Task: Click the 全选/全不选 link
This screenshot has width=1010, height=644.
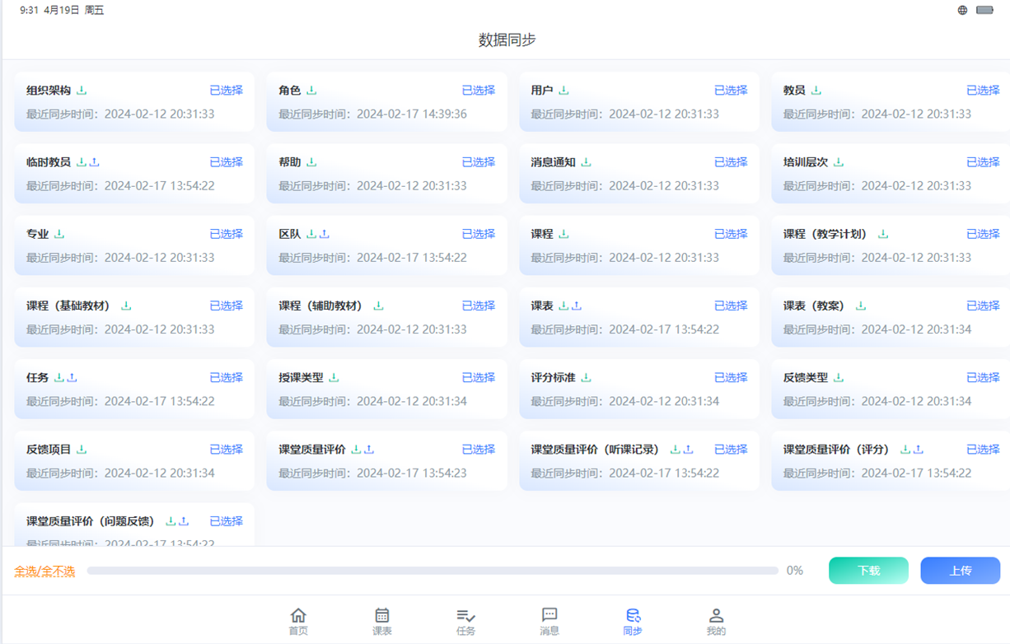Action: point(44,571)
